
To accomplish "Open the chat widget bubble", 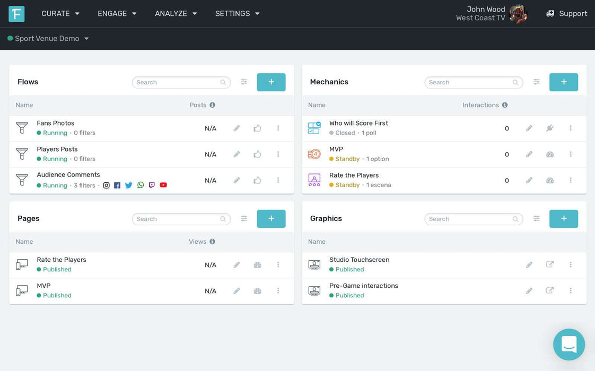I will point(568,344).
